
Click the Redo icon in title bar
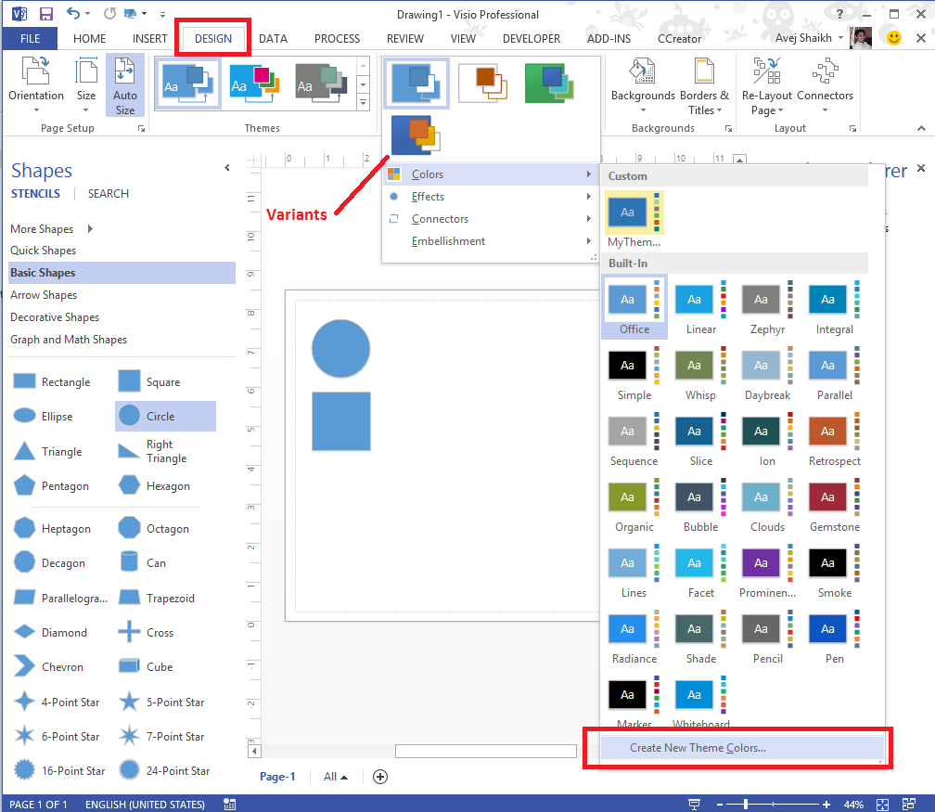click(109, 13)
